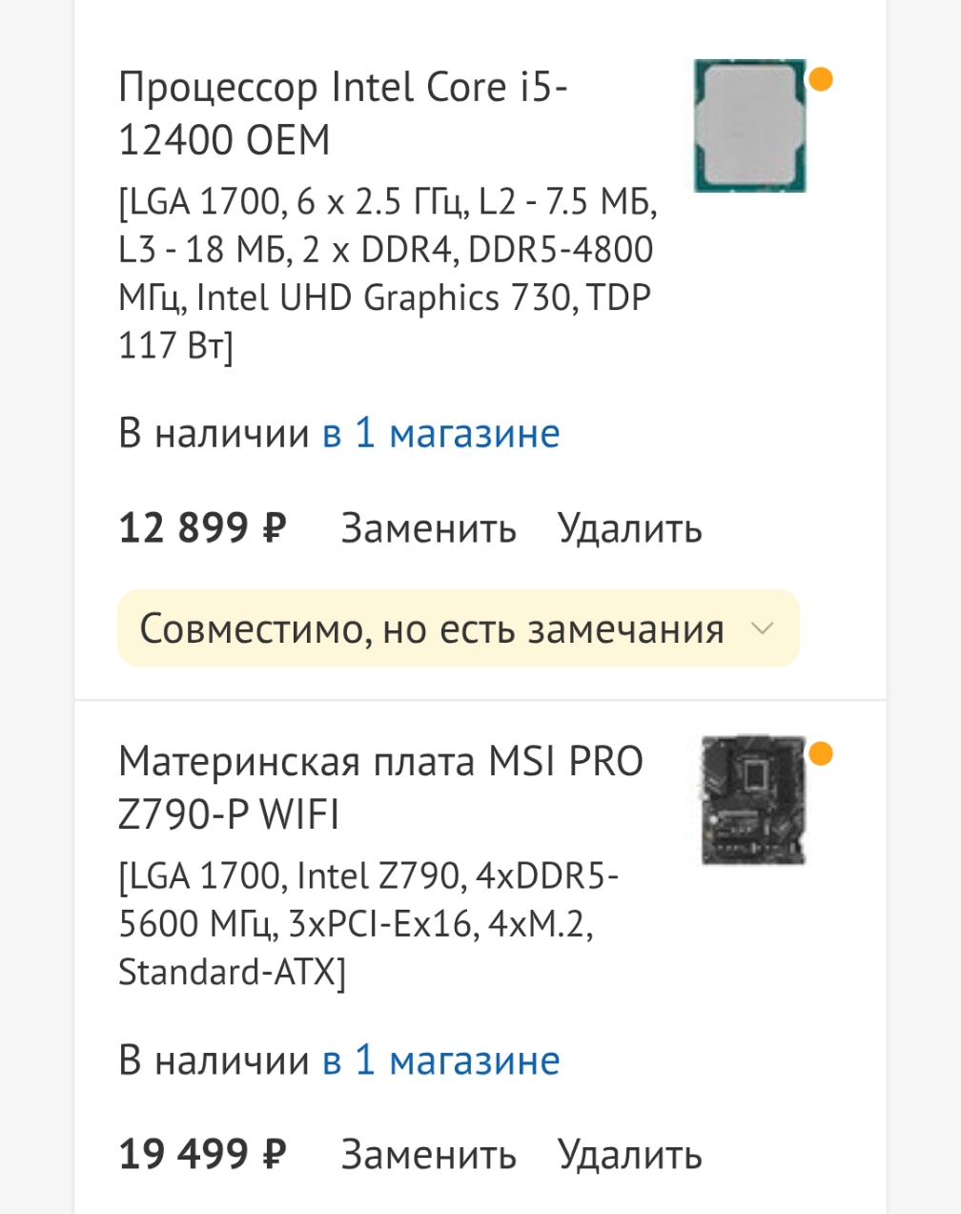Click 'Заменить' for the MSI motherboard

pyautogui.click(x=429, y=1155)
